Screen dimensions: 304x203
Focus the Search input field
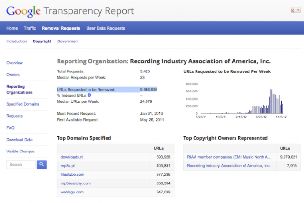click(x=21, y=164)
